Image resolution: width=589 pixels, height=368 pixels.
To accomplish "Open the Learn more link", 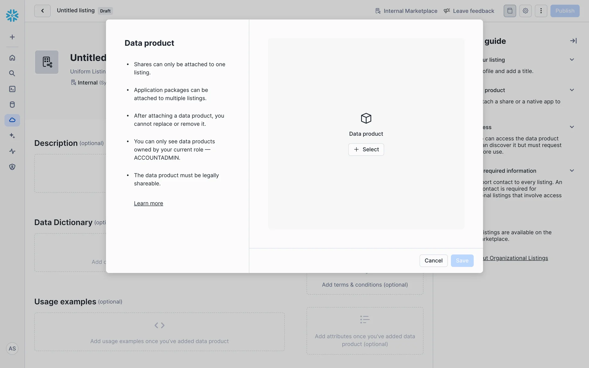I will point(148,203).
